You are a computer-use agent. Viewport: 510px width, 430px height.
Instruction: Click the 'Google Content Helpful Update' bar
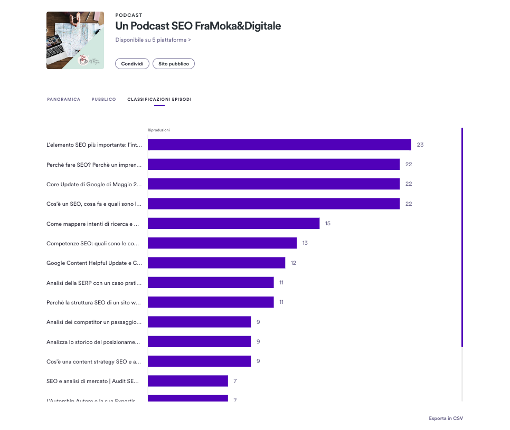click(216, 263)
